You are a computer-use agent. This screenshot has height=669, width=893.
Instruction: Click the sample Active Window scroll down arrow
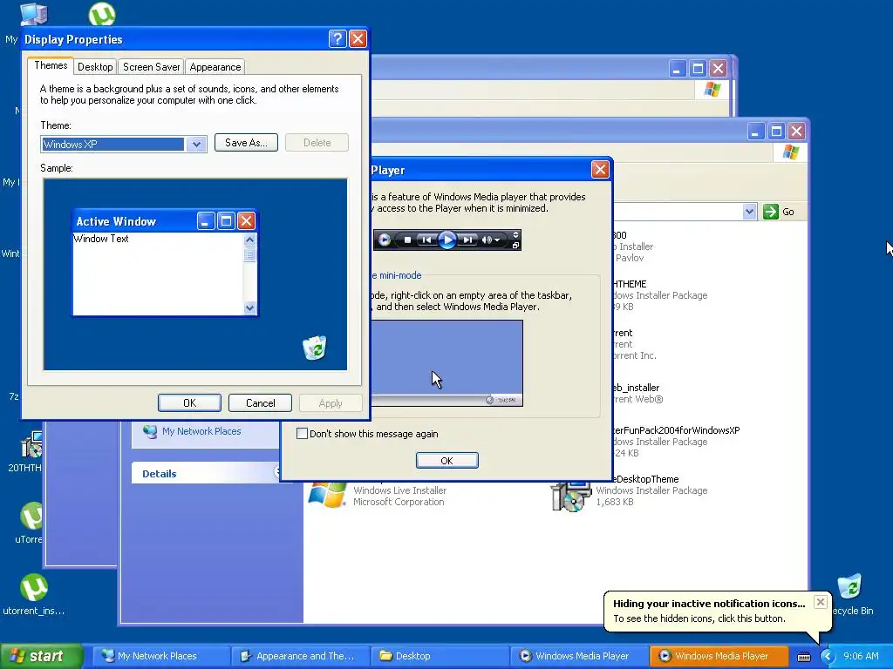click(x=249, y=307)
